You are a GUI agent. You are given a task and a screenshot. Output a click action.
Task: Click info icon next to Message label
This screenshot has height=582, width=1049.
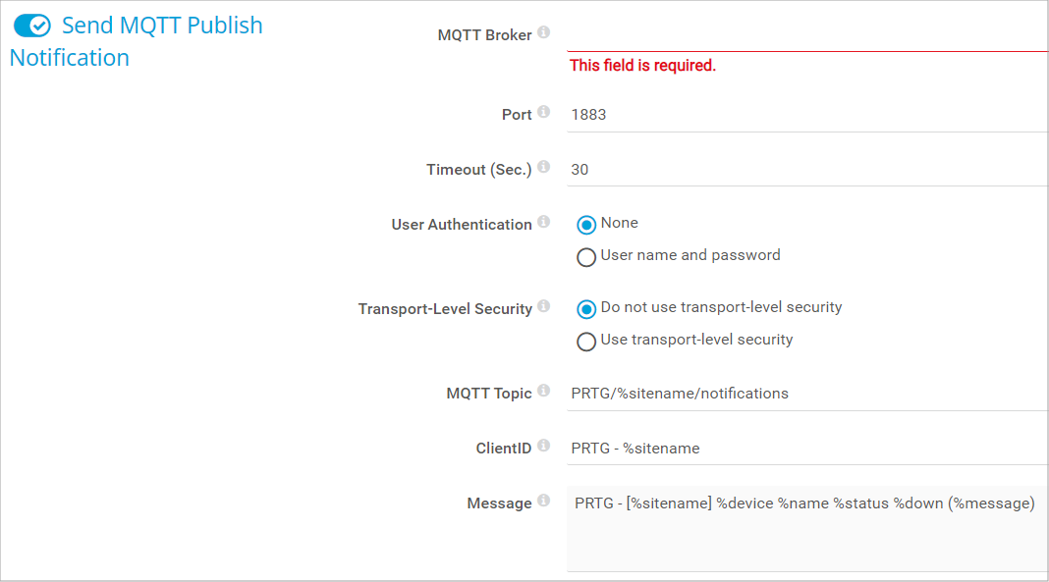[544, 502]
